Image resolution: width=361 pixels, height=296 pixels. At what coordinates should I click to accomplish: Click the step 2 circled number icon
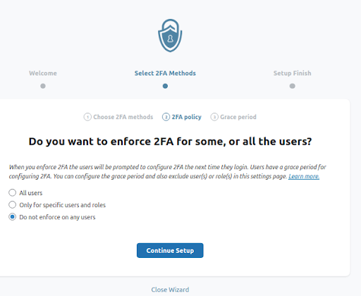166,117
